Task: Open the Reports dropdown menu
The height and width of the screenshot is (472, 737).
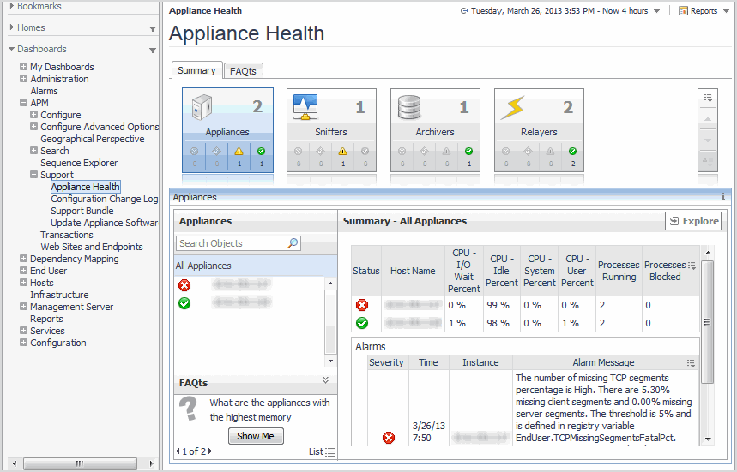Action: [x=703, y=11]
